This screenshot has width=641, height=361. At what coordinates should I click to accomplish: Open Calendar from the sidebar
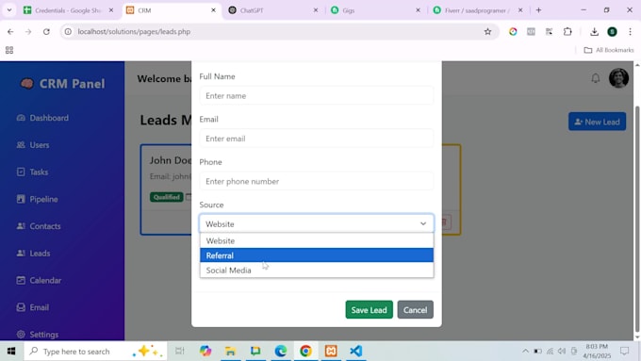(x=39, y=281)
